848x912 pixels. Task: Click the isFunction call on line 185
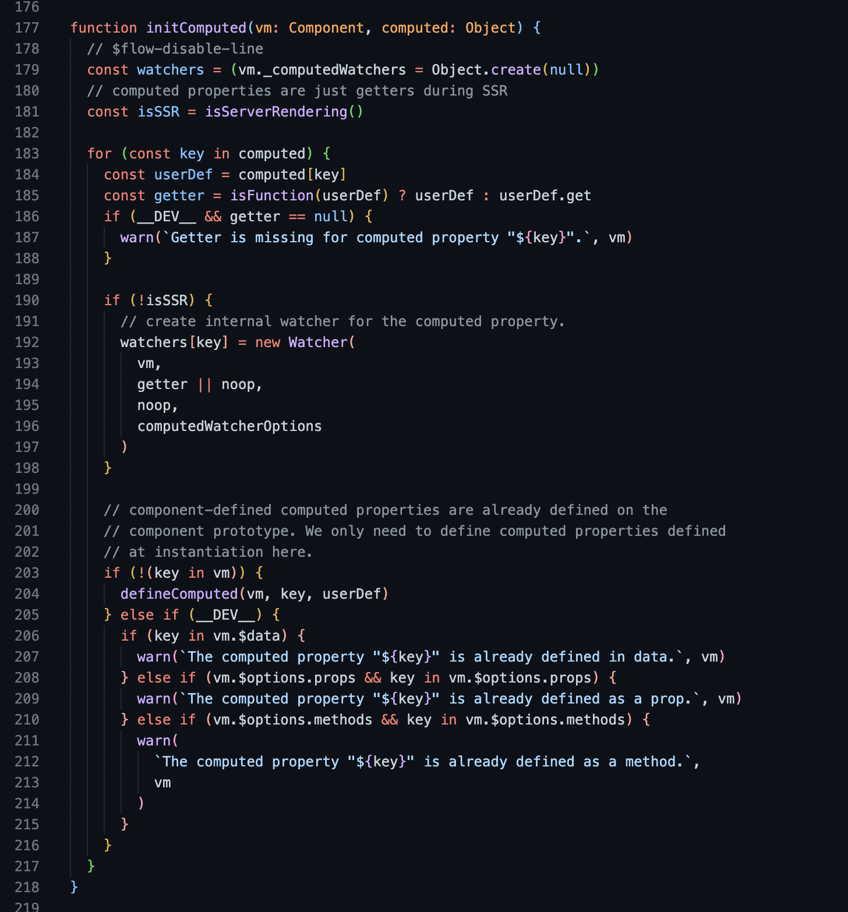272,196
